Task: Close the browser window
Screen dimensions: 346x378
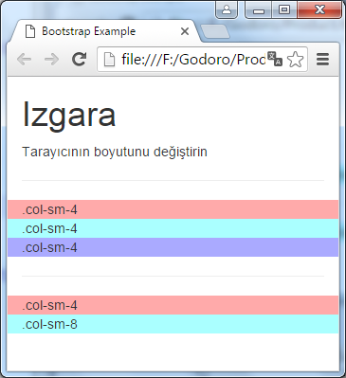Action: tap(319, 9)
